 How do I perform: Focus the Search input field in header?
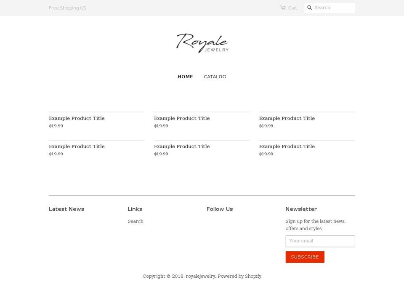click(x=330, y=8)
